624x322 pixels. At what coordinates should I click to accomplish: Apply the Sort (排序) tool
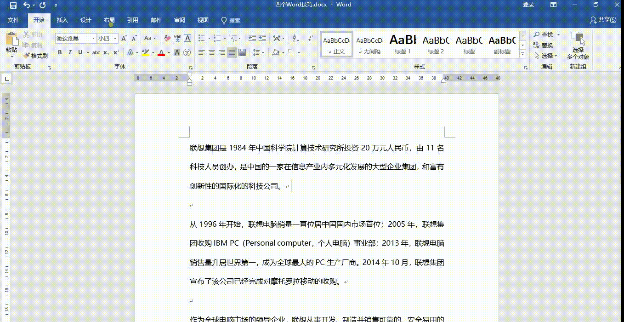point(295,38)
